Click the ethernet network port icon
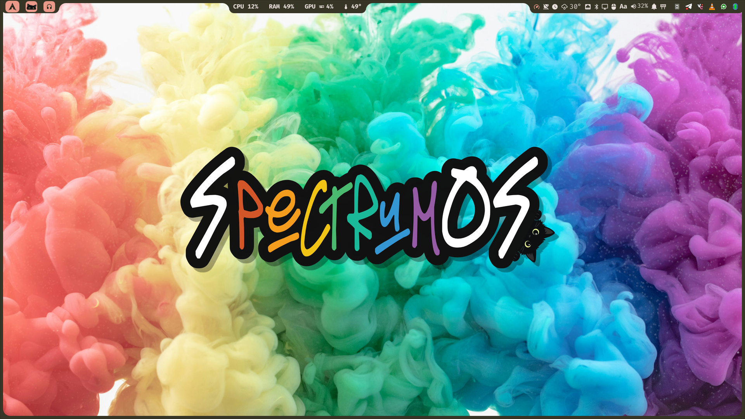 pyautogui.click(x=588, y=7)
